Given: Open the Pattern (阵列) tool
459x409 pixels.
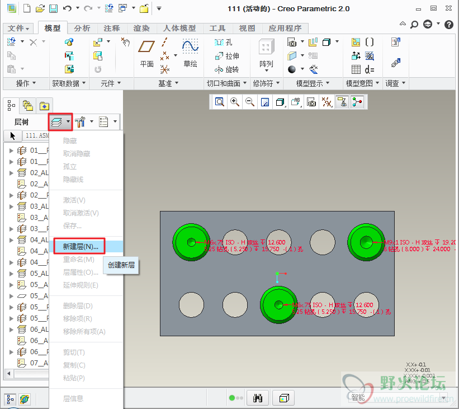Looking at the screenshot, I should [266, 55].
